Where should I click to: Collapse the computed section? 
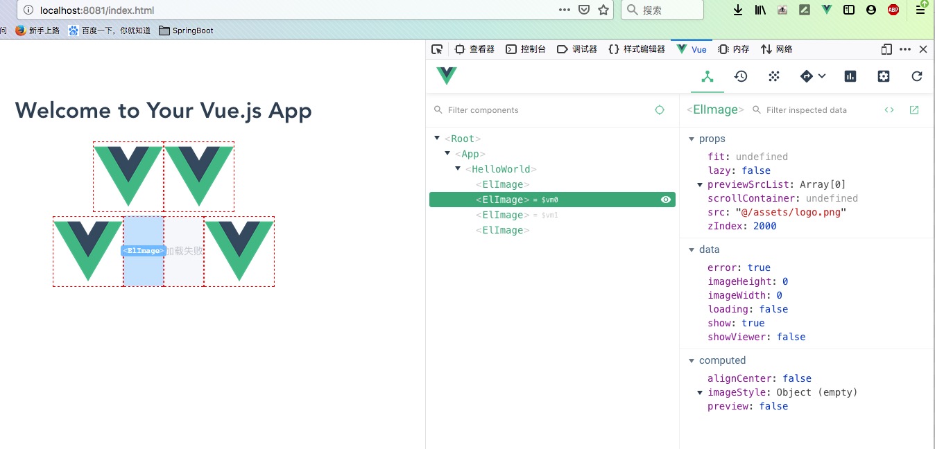click(x=692, y=361)
